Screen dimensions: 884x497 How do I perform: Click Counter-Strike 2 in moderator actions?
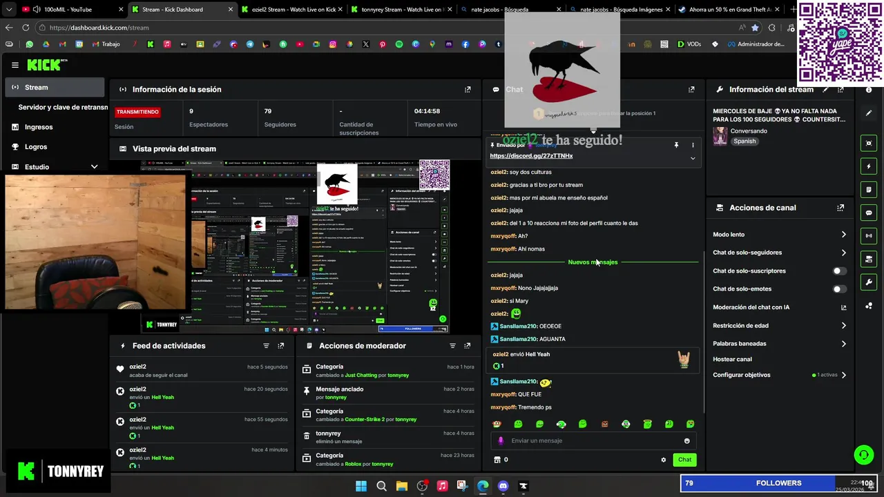click(369, 420)
